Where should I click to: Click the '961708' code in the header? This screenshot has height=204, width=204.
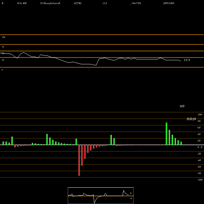tap(137, 3)
